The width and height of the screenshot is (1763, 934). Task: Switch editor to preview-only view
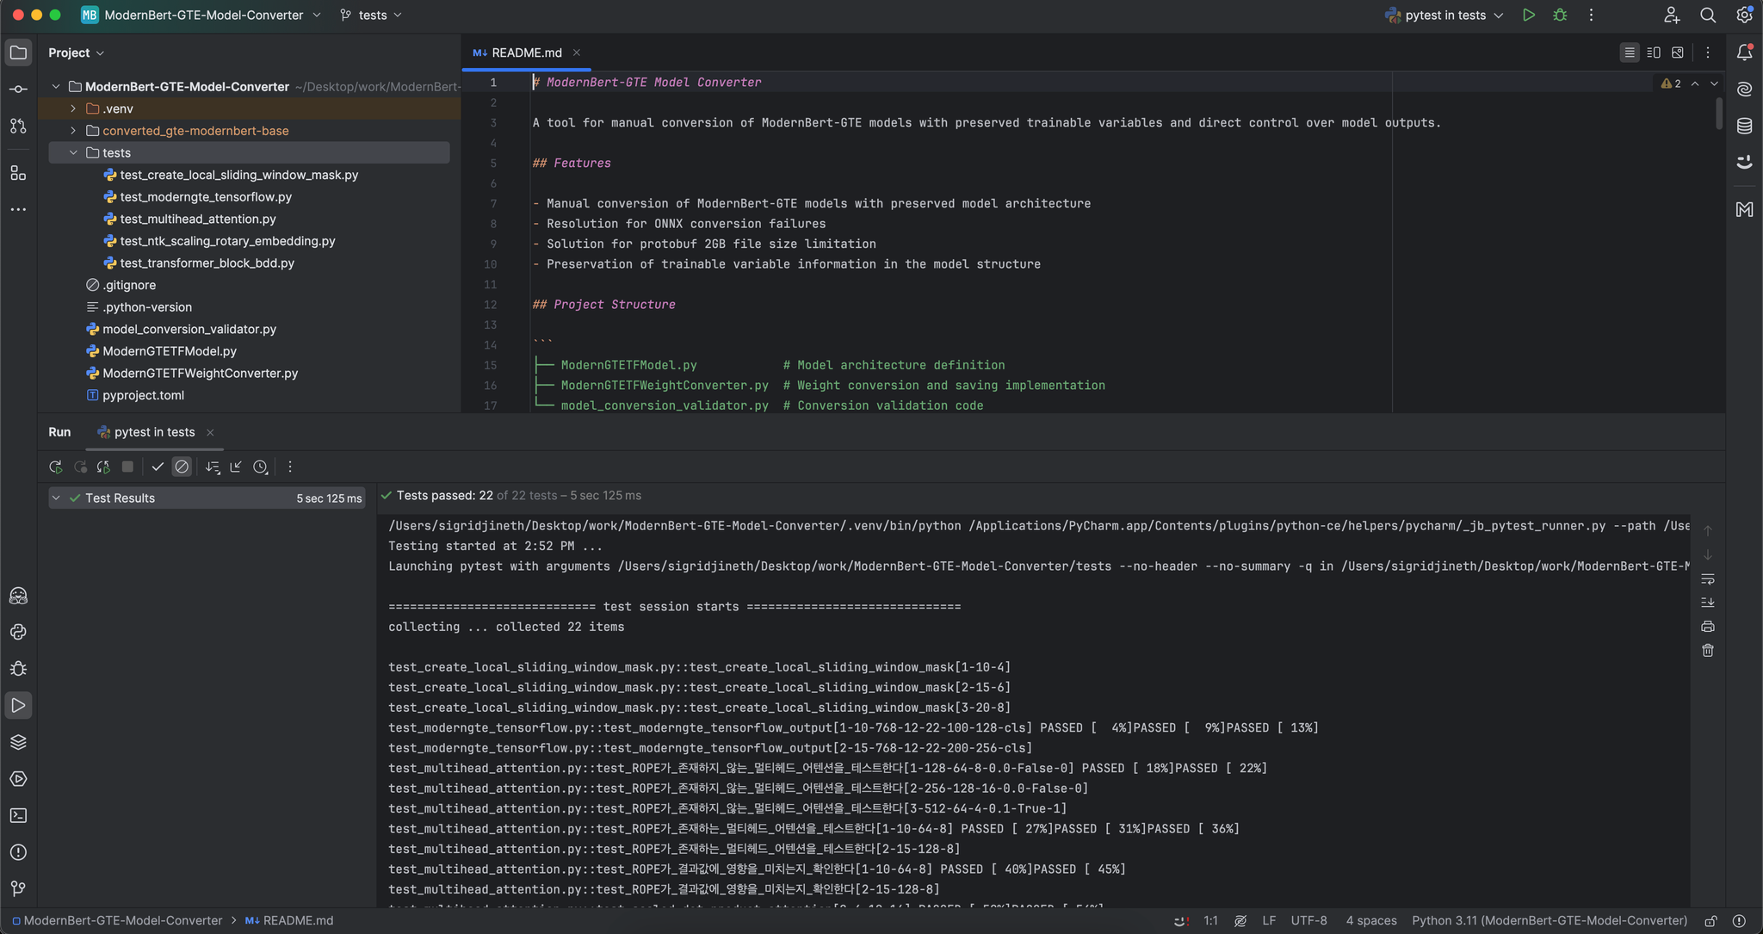pyautogui.click(x=1678, y=53)
